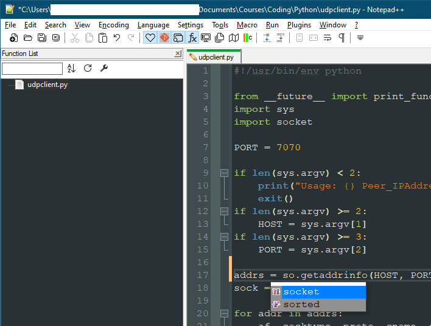The width and height of the screenshot is (431, 326).
Task: Open the Document Map icon
Action: pos(234,38)
